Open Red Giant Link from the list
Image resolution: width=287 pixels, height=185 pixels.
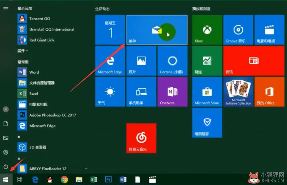pos(52,40)
